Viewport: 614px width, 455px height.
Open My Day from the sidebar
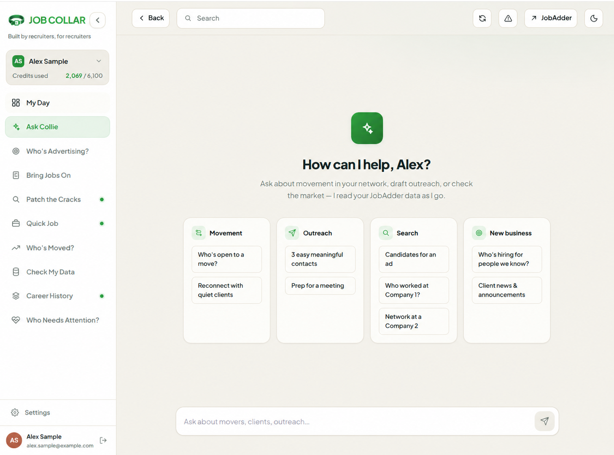[57, 103]
